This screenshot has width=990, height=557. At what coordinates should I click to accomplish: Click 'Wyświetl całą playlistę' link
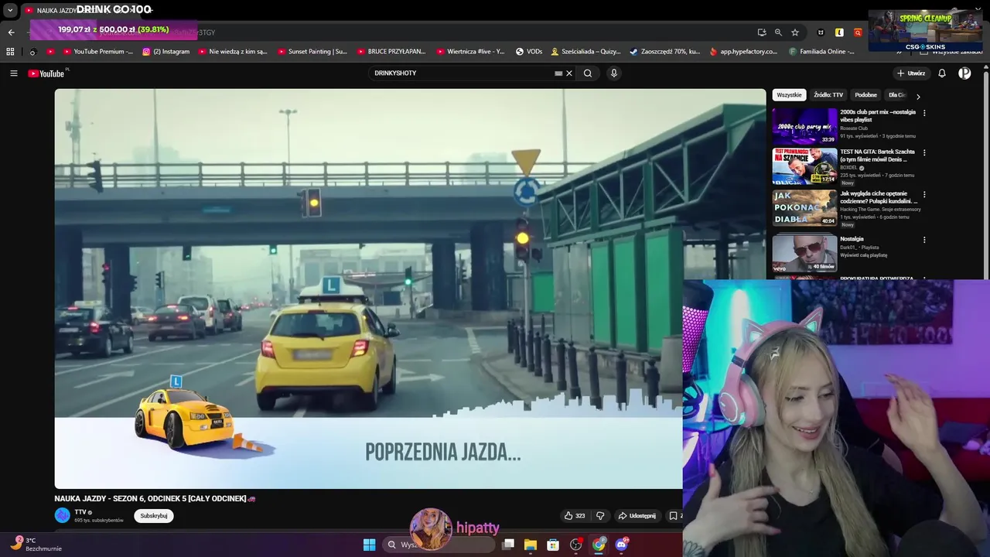tap(863, 255)
